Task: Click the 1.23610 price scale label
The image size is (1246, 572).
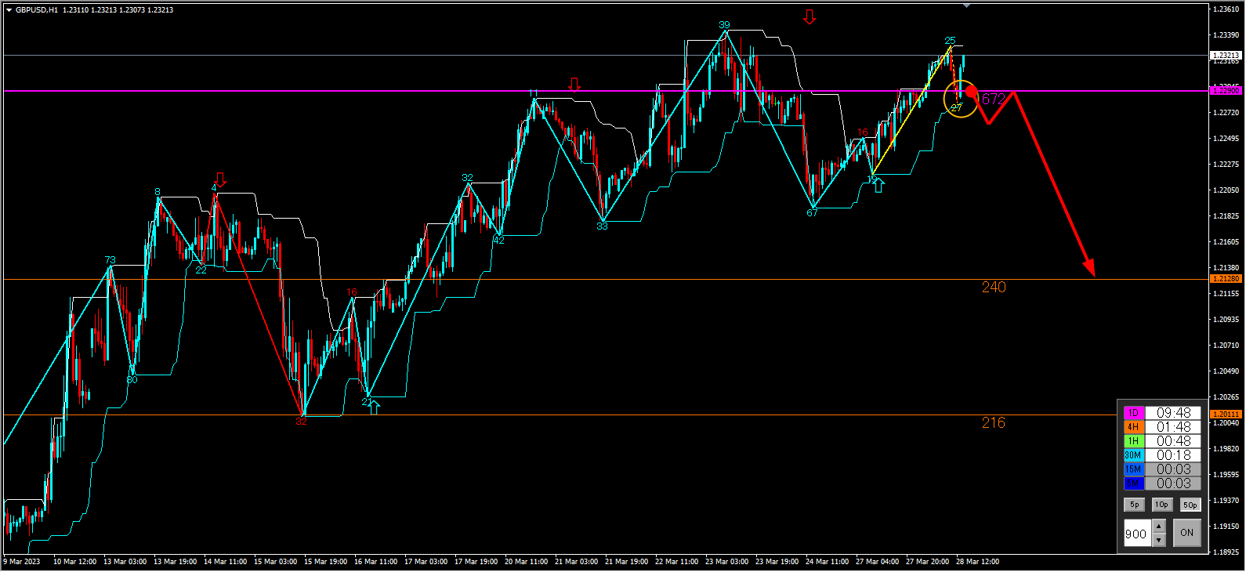Action: tap(1226, 9)
